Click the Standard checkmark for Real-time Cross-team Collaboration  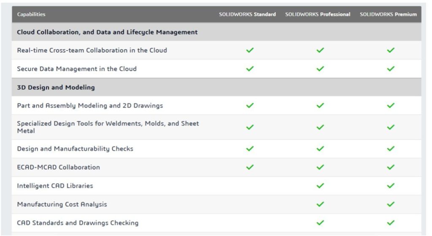(250, 50)
